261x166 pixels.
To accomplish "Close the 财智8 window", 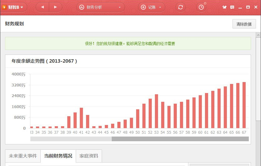I will pyautogui.click(x=256, y=7).
